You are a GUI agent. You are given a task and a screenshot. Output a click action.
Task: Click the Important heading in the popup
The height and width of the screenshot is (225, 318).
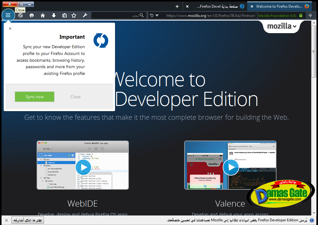click(x=72, y=37)
